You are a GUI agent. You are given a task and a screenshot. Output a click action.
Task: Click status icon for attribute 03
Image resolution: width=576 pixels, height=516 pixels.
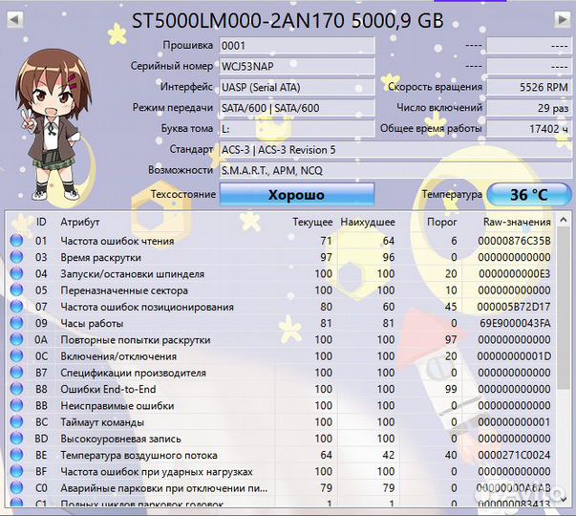coord(16,257)
